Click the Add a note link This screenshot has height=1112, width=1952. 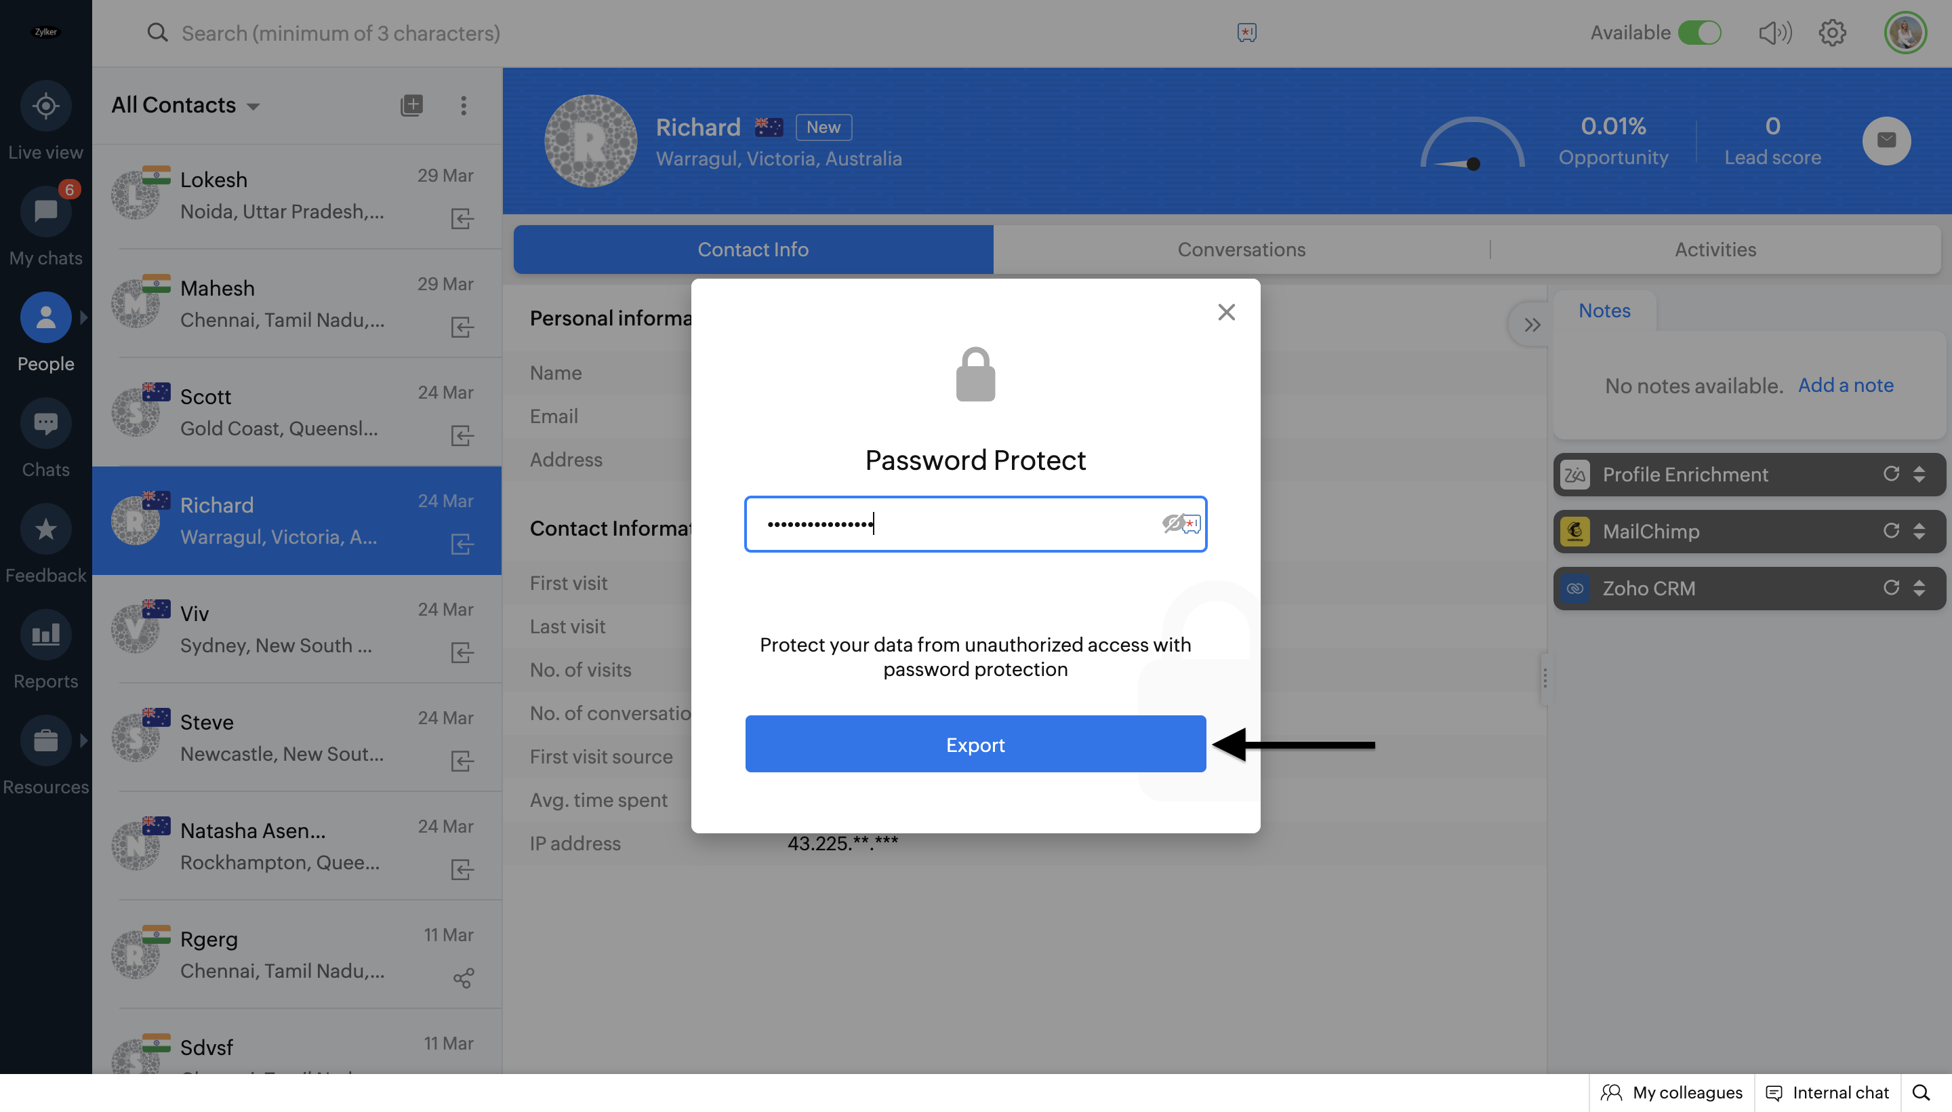pyautogui.click(x=1845, y=385)
